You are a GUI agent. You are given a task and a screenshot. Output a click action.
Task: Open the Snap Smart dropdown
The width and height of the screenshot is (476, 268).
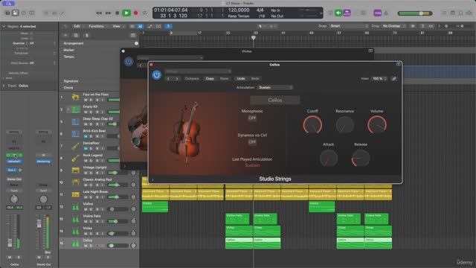tap(349, 26)
